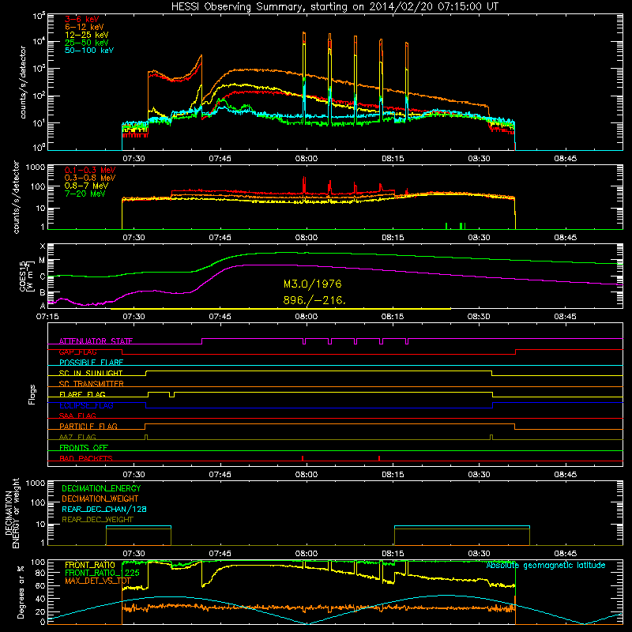632x632 pixels.
Task: Click the X class label on GOES axis
Action: (43, 246)
